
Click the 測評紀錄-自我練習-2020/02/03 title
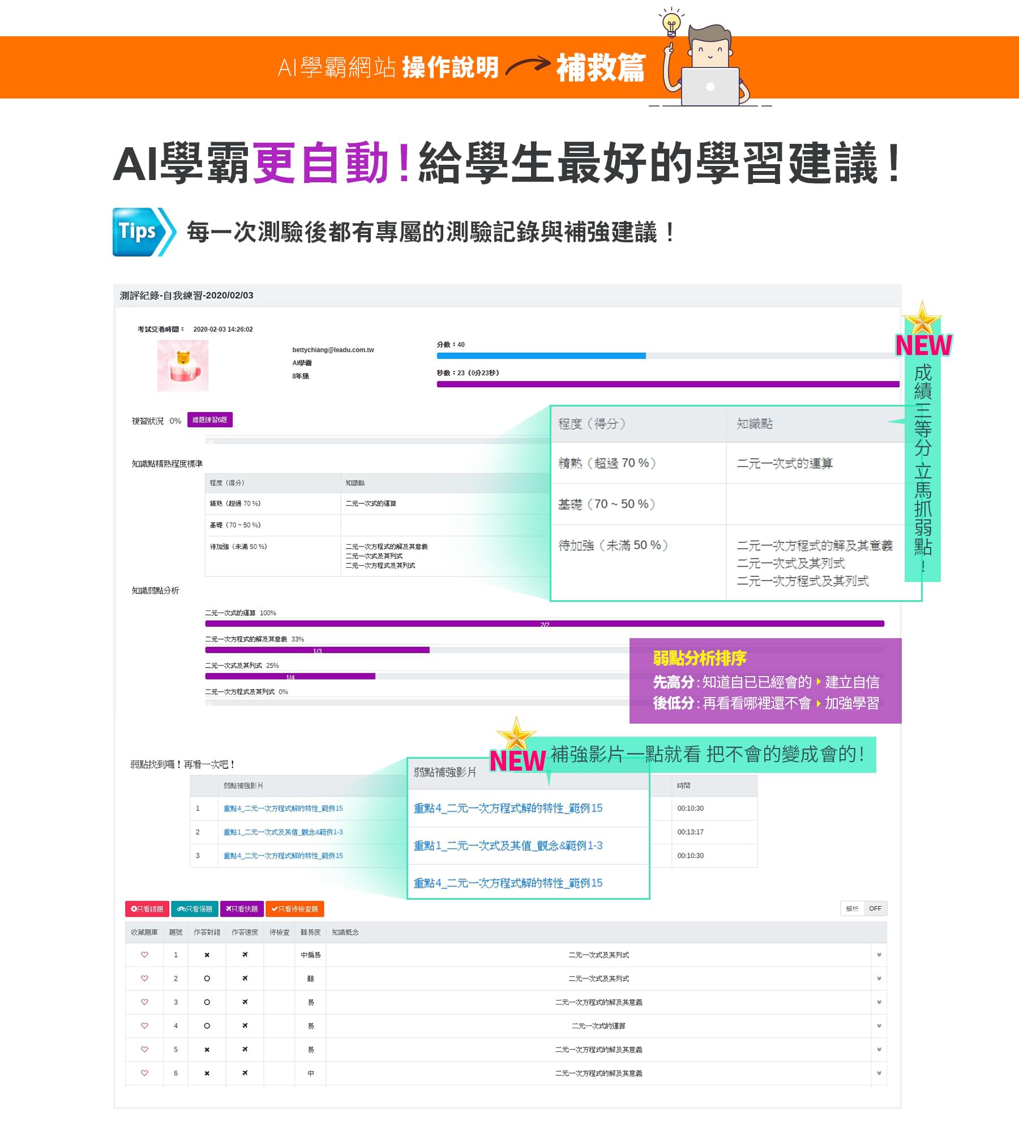[186, 296]
